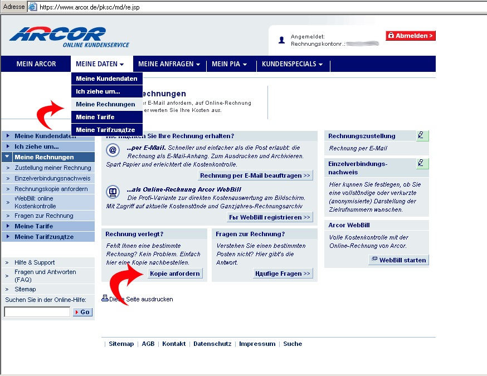Click the email @ icon
487x376 pixels.
(113, 150)
